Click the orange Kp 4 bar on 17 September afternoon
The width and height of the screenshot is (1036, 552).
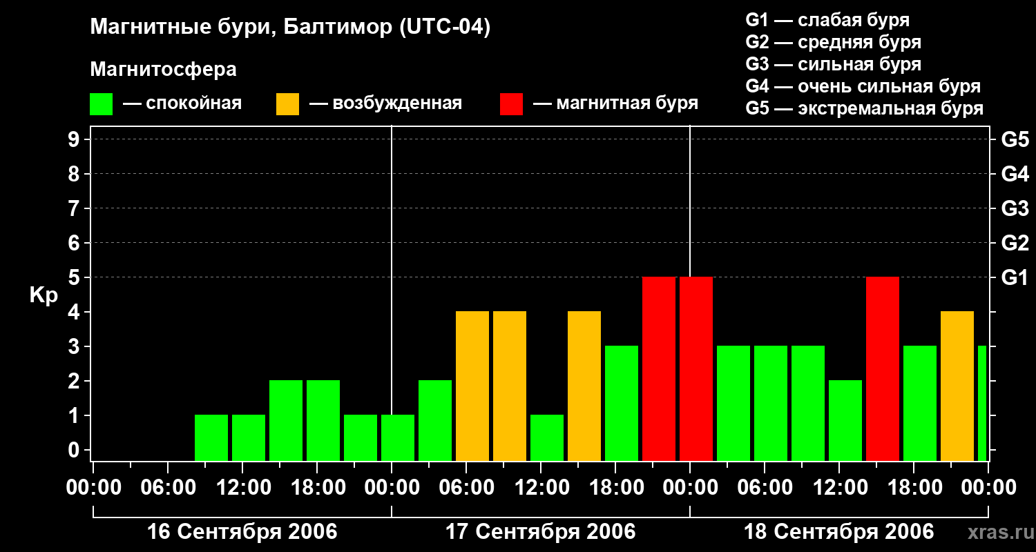[584, 386]
